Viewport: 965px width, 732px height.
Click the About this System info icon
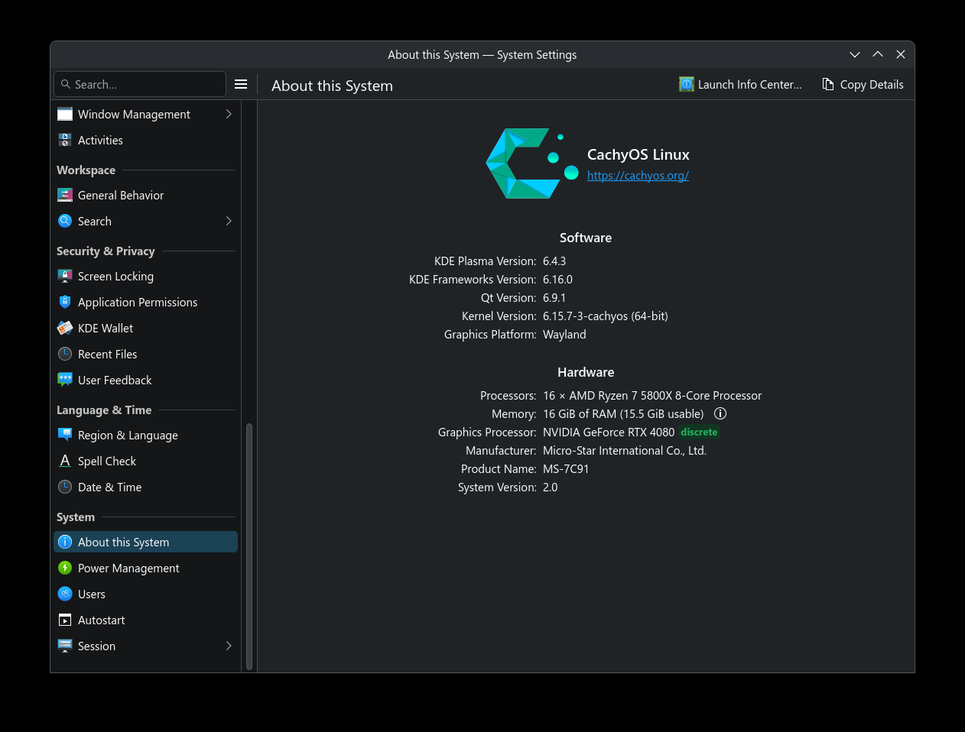coord(65,542)
